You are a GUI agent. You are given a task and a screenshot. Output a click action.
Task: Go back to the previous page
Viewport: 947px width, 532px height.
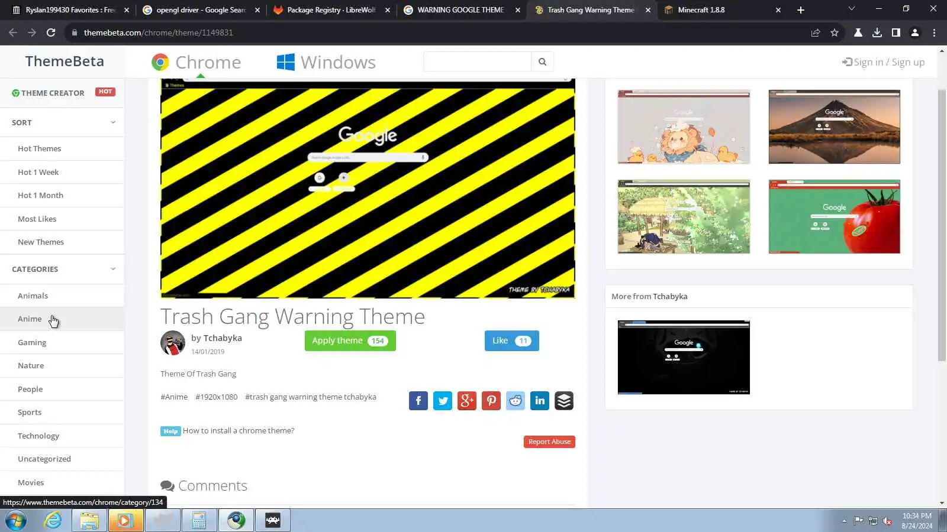point(13,33)
